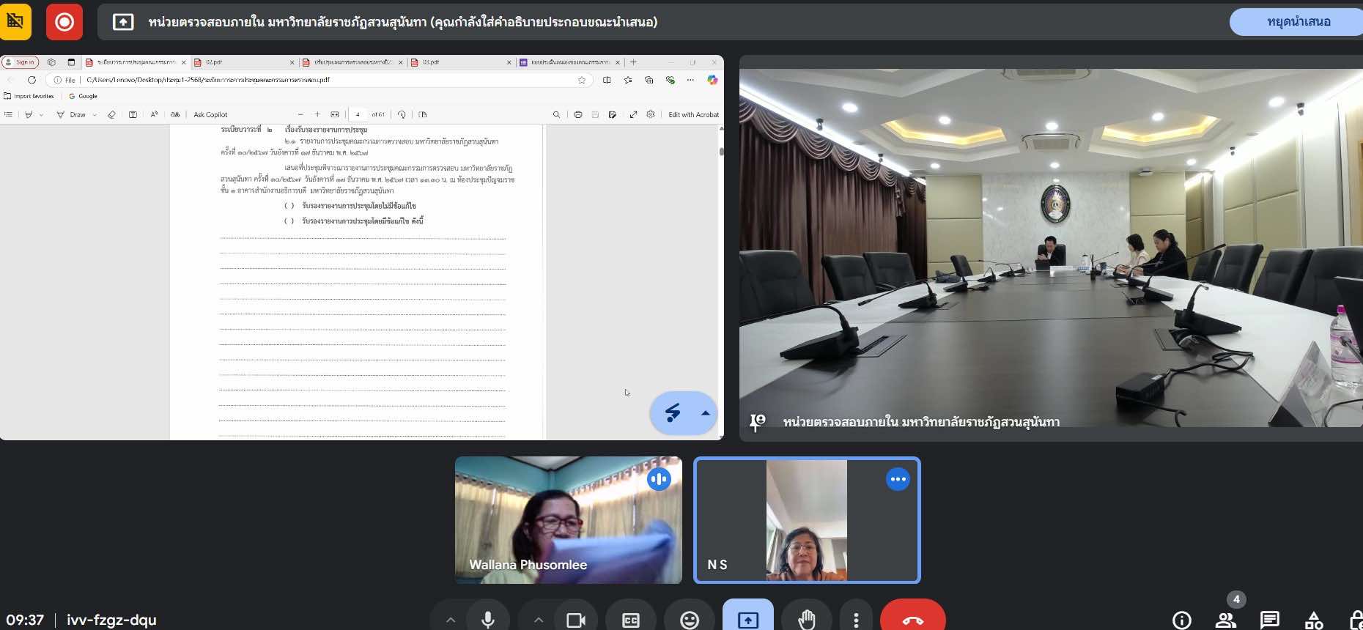Toggle closed captions on
This screenshot has width=1363, height=630.
(x=630, y=620)
